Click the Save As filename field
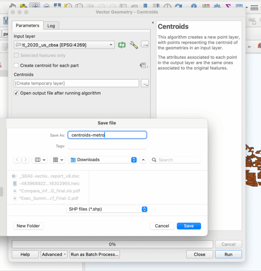The height and width of the screenshot is (271, 261). 107,135
